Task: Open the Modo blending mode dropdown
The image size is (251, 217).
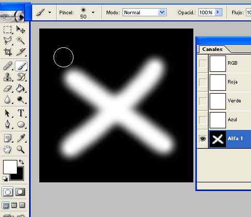Action: 162,12
